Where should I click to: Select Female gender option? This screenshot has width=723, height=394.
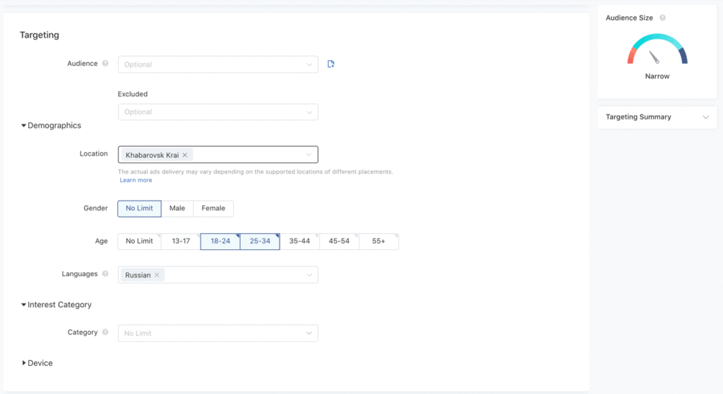click(213, 208)
